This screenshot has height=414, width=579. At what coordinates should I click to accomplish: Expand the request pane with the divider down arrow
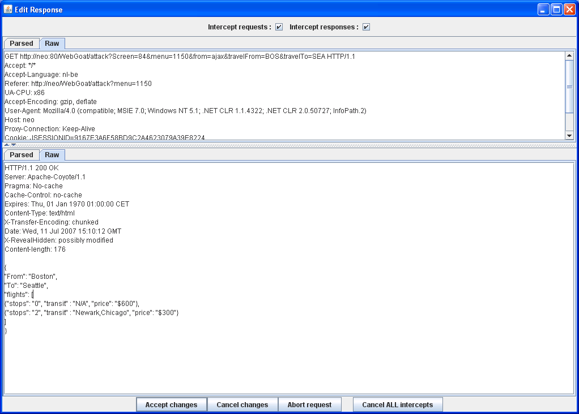[14, 145]
